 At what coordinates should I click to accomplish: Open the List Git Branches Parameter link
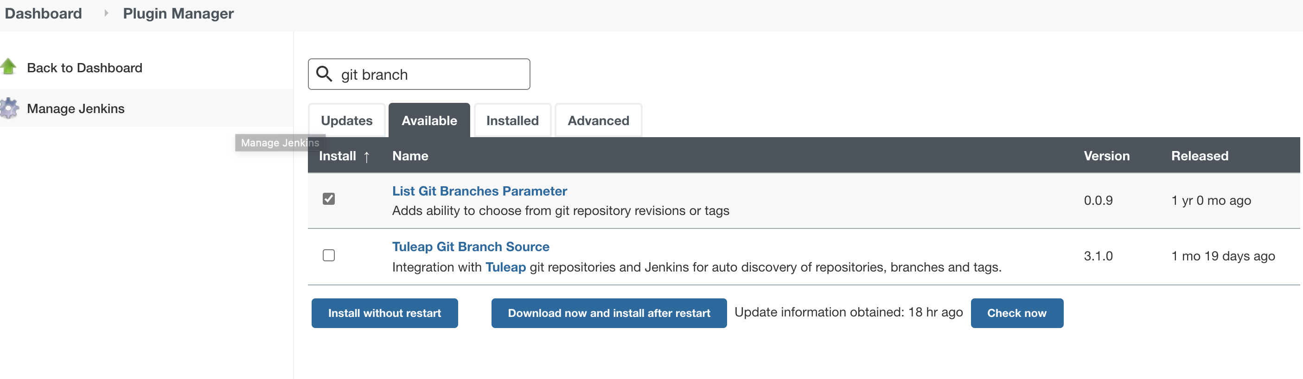tap(479, 191)
